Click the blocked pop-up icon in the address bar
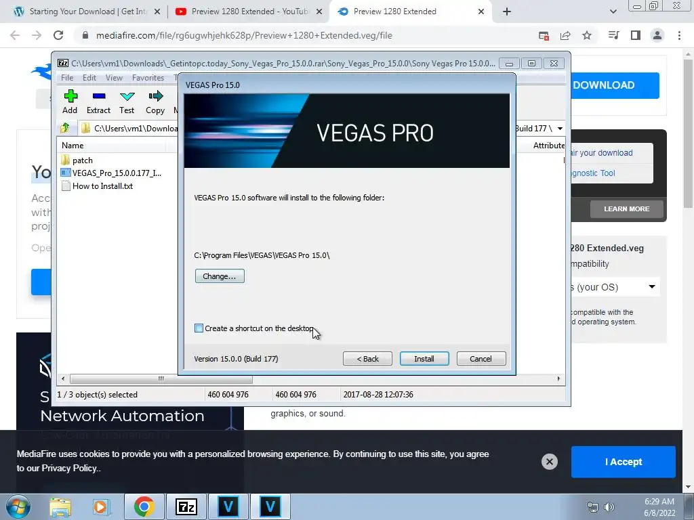The width and height of the screenshot is (694, 520). (544, 35)
